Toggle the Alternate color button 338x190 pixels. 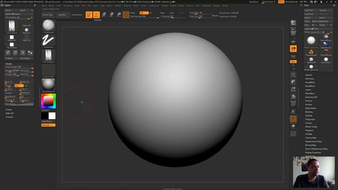click(48, 125)
